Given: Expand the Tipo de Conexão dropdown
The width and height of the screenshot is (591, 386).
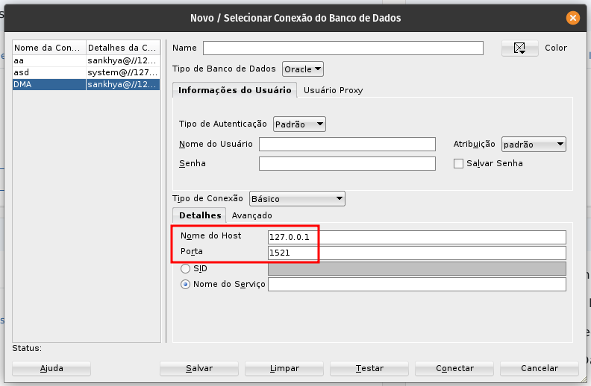Looking at the screenshot, I should pos(297,199).
